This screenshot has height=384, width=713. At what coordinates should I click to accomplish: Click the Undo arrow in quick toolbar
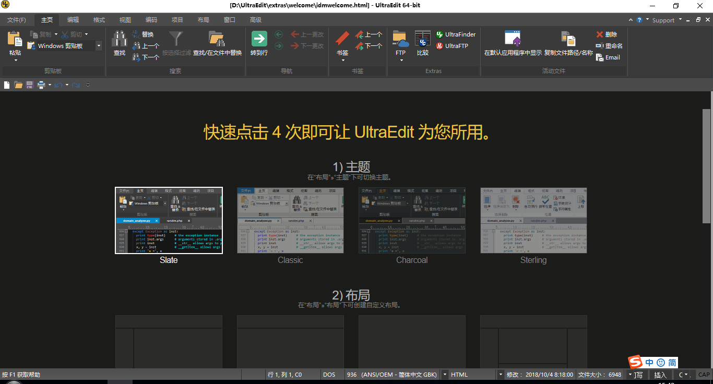tap(58, 85)
